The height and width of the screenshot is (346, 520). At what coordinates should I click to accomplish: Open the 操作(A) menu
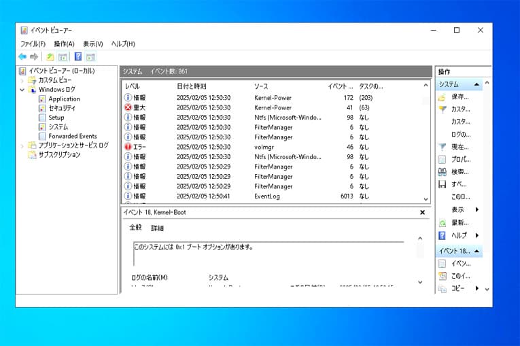tap(64, 44)
